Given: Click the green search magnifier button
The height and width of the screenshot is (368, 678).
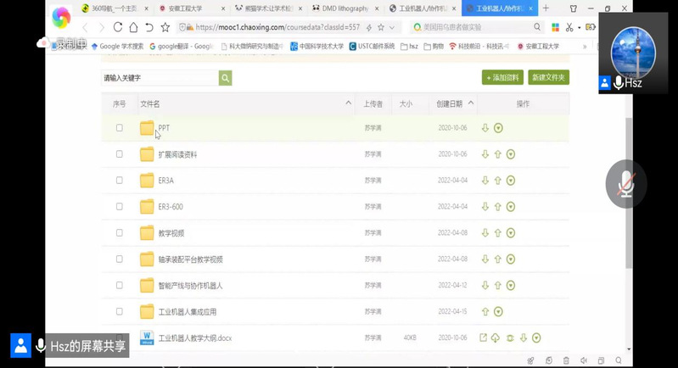Looking at the screenshot, I should pos(225,78).
